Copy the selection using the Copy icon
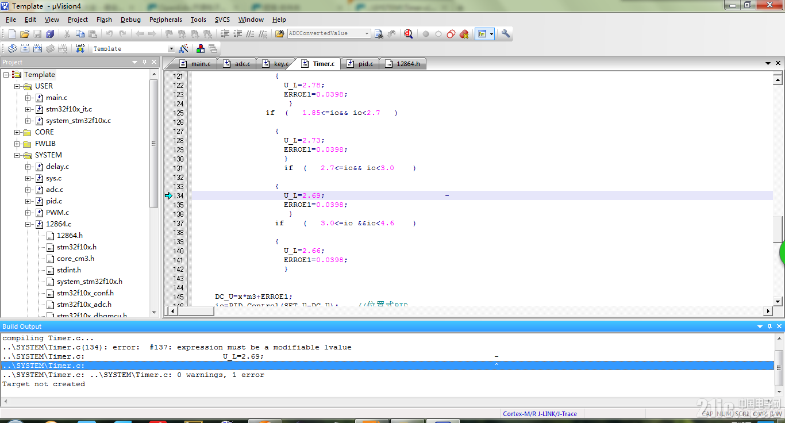 [80, 34]
